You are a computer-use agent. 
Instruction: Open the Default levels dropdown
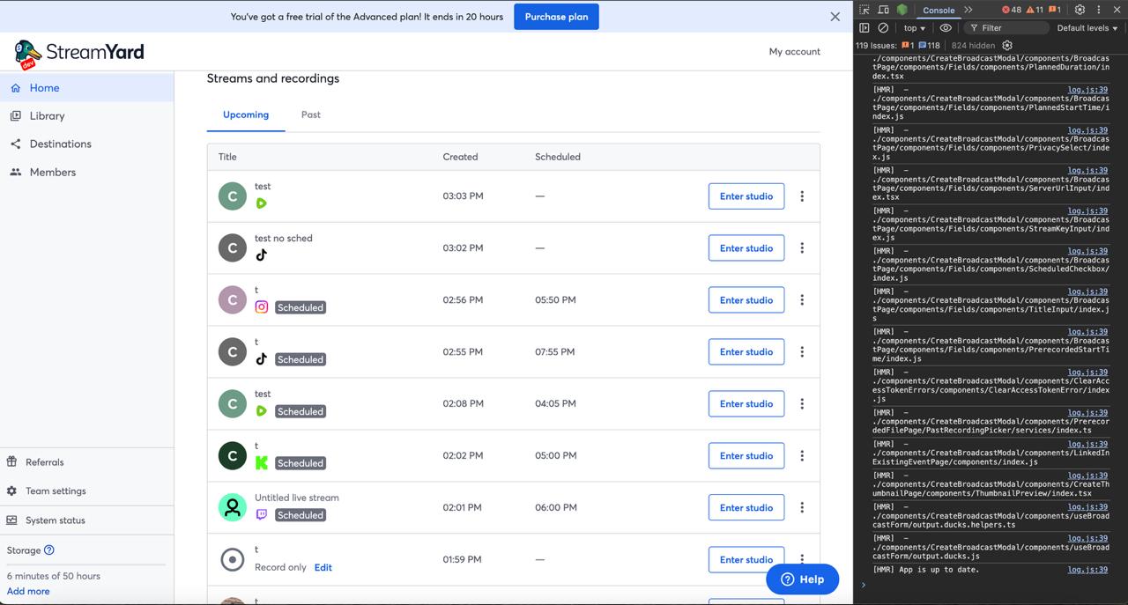tap(1087, 28)
